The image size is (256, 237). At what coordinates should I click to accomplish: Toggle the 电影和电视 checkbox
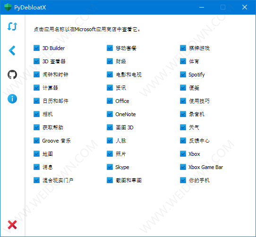110,75
